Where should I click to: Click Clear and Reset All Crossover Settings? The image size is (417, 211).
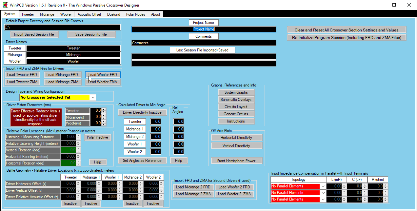pyautogui.click(x=347, y=30)
